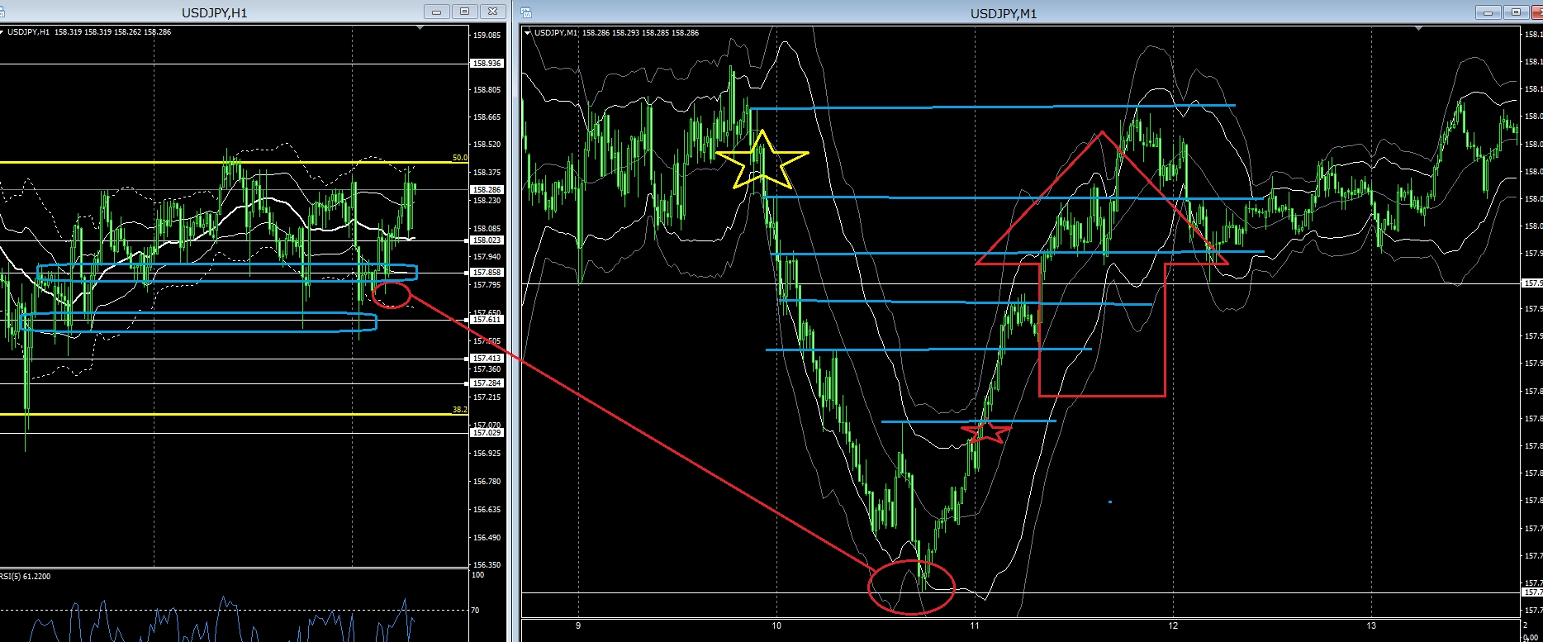1543x642 pixels.
Task: Click the yellow 50.0 Fibonacci level label
Action: (459, 158)
